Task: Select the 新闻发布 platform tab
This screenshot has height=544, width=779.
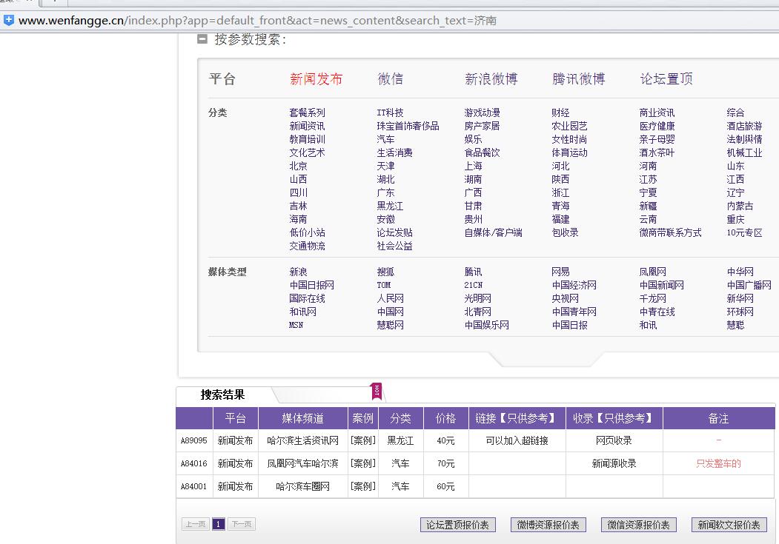Action: coord(316,79)
